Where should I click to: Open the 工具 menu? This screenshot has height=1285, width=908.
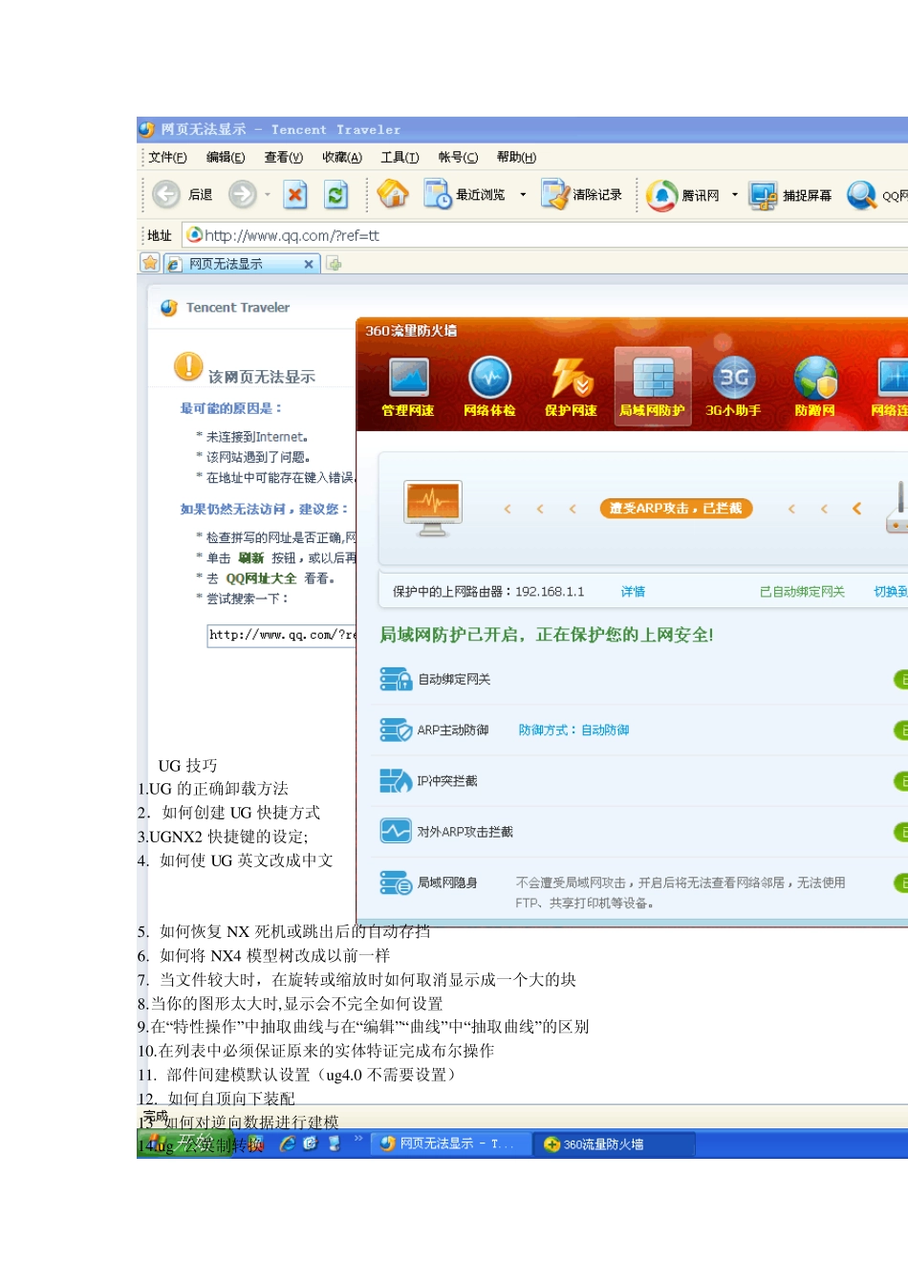point(400,157)
